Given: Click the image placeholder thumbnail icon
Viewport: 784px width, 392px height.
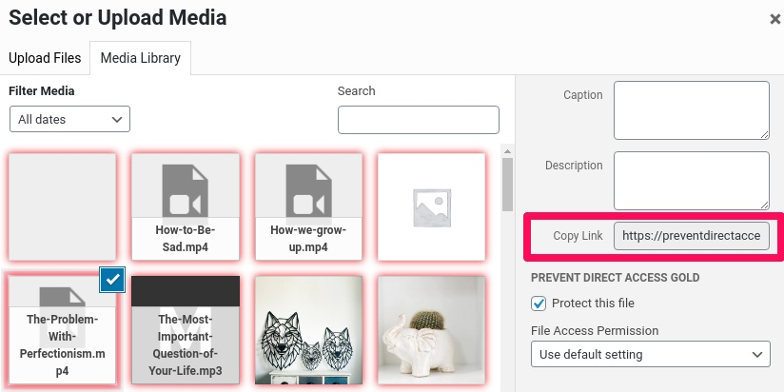Looking at the screenshot, I should click(x=432, y=206).
